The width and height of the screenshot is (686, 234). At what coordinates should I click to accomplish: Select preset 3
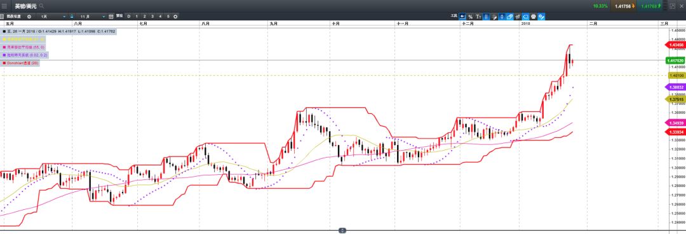(x=152, y=16)
